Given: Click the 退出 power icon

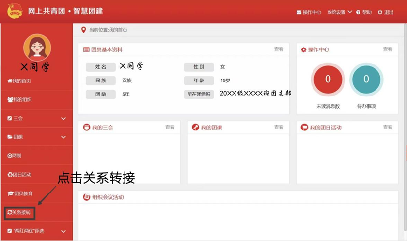Looking at the screenshot, I should click(380, 12).
